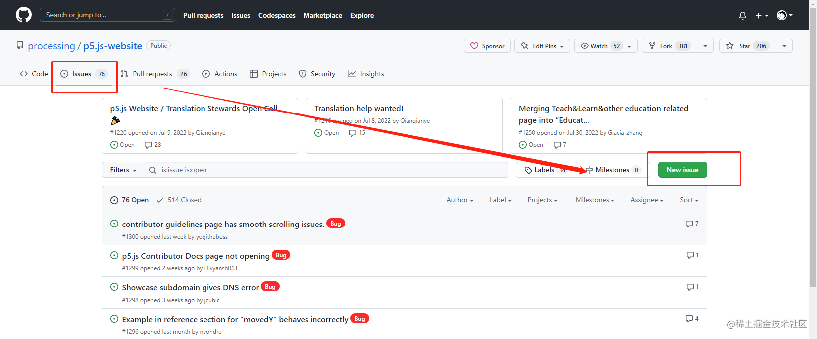Open the Insights tab

coord(366,74)
